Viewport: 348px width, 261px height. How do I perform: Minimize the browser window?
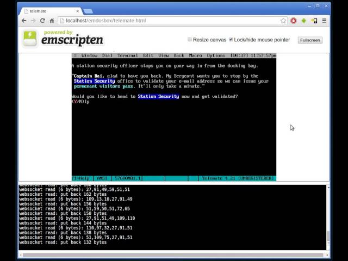pos(309,6)
